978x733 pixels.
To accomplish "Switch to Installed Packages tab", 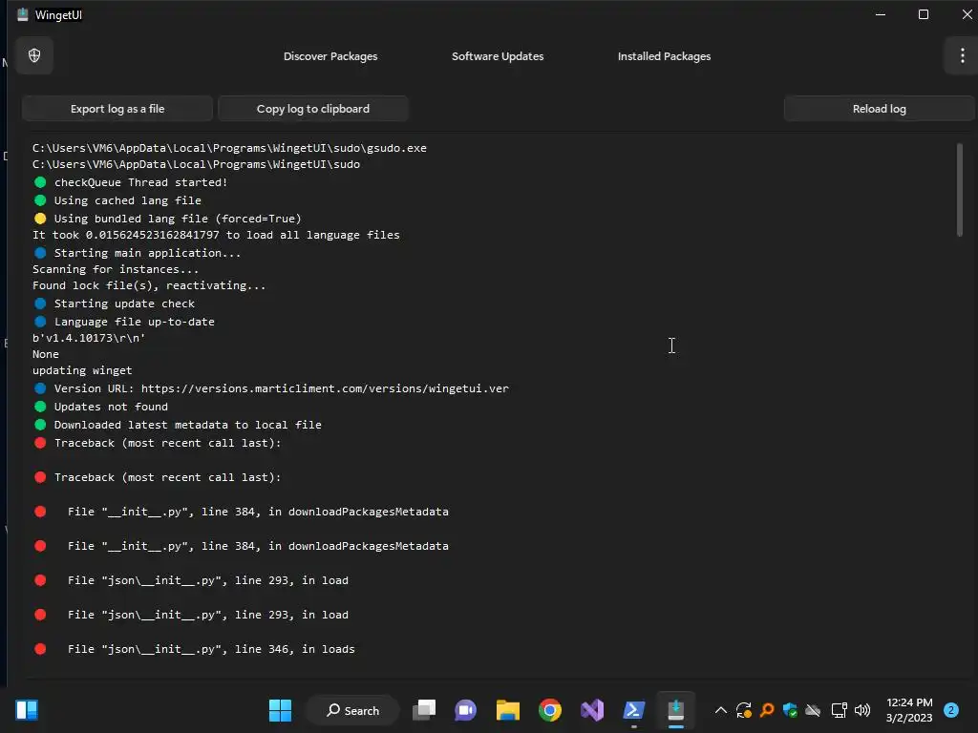I will [664, 56].
